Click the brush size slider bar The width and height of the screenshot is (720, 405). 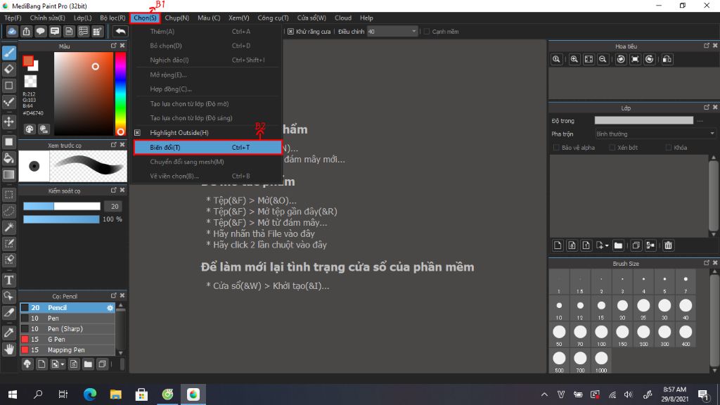coord(62,206)
